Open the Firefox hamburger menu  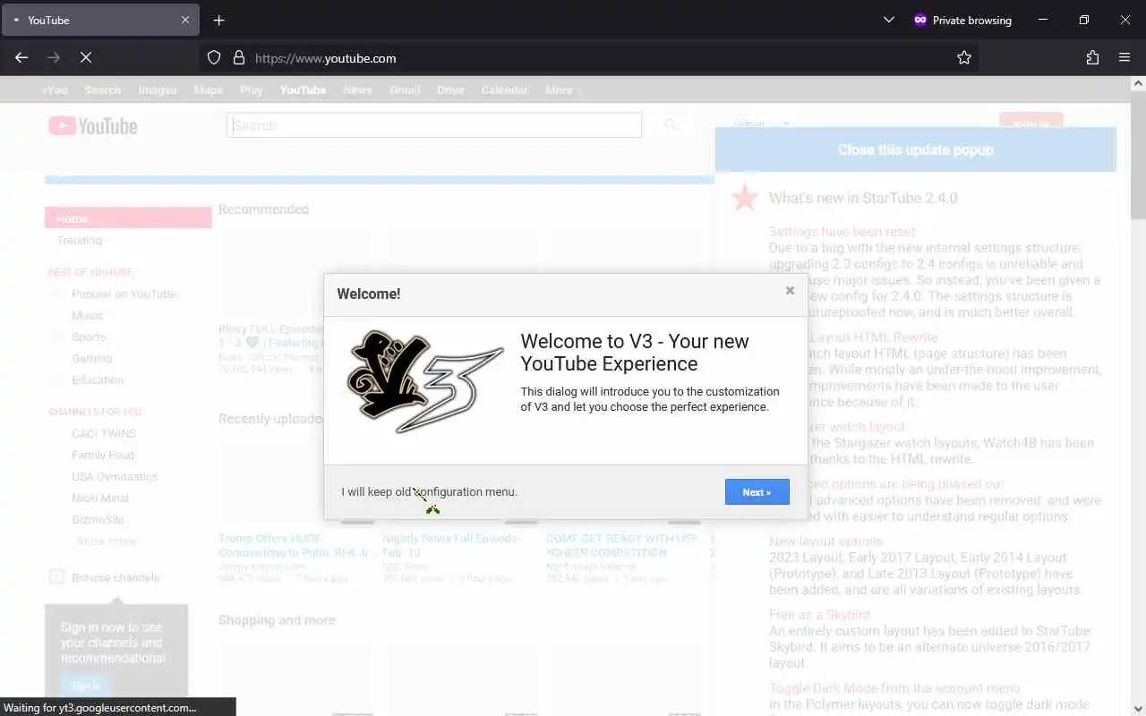click(x=1125, y=57)
